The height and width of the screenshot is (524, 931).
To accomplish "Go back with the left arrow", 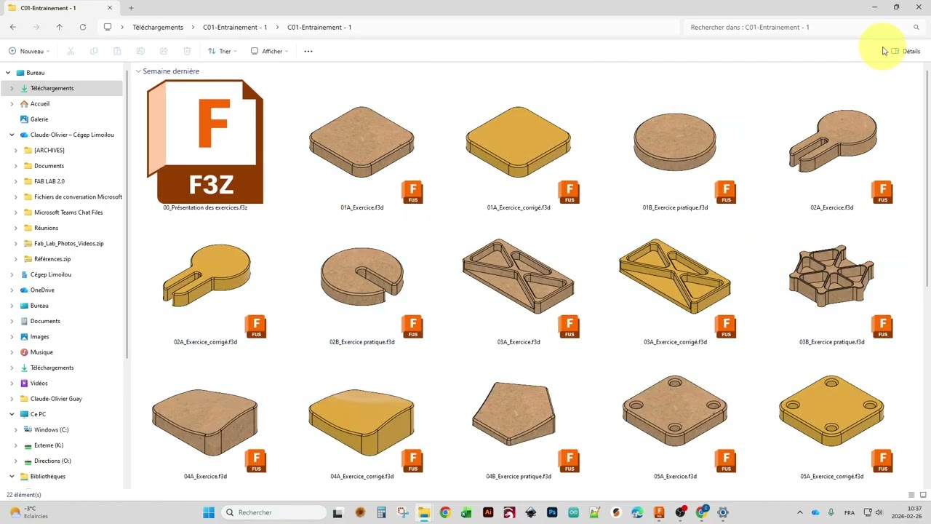I will click(13, 27).
